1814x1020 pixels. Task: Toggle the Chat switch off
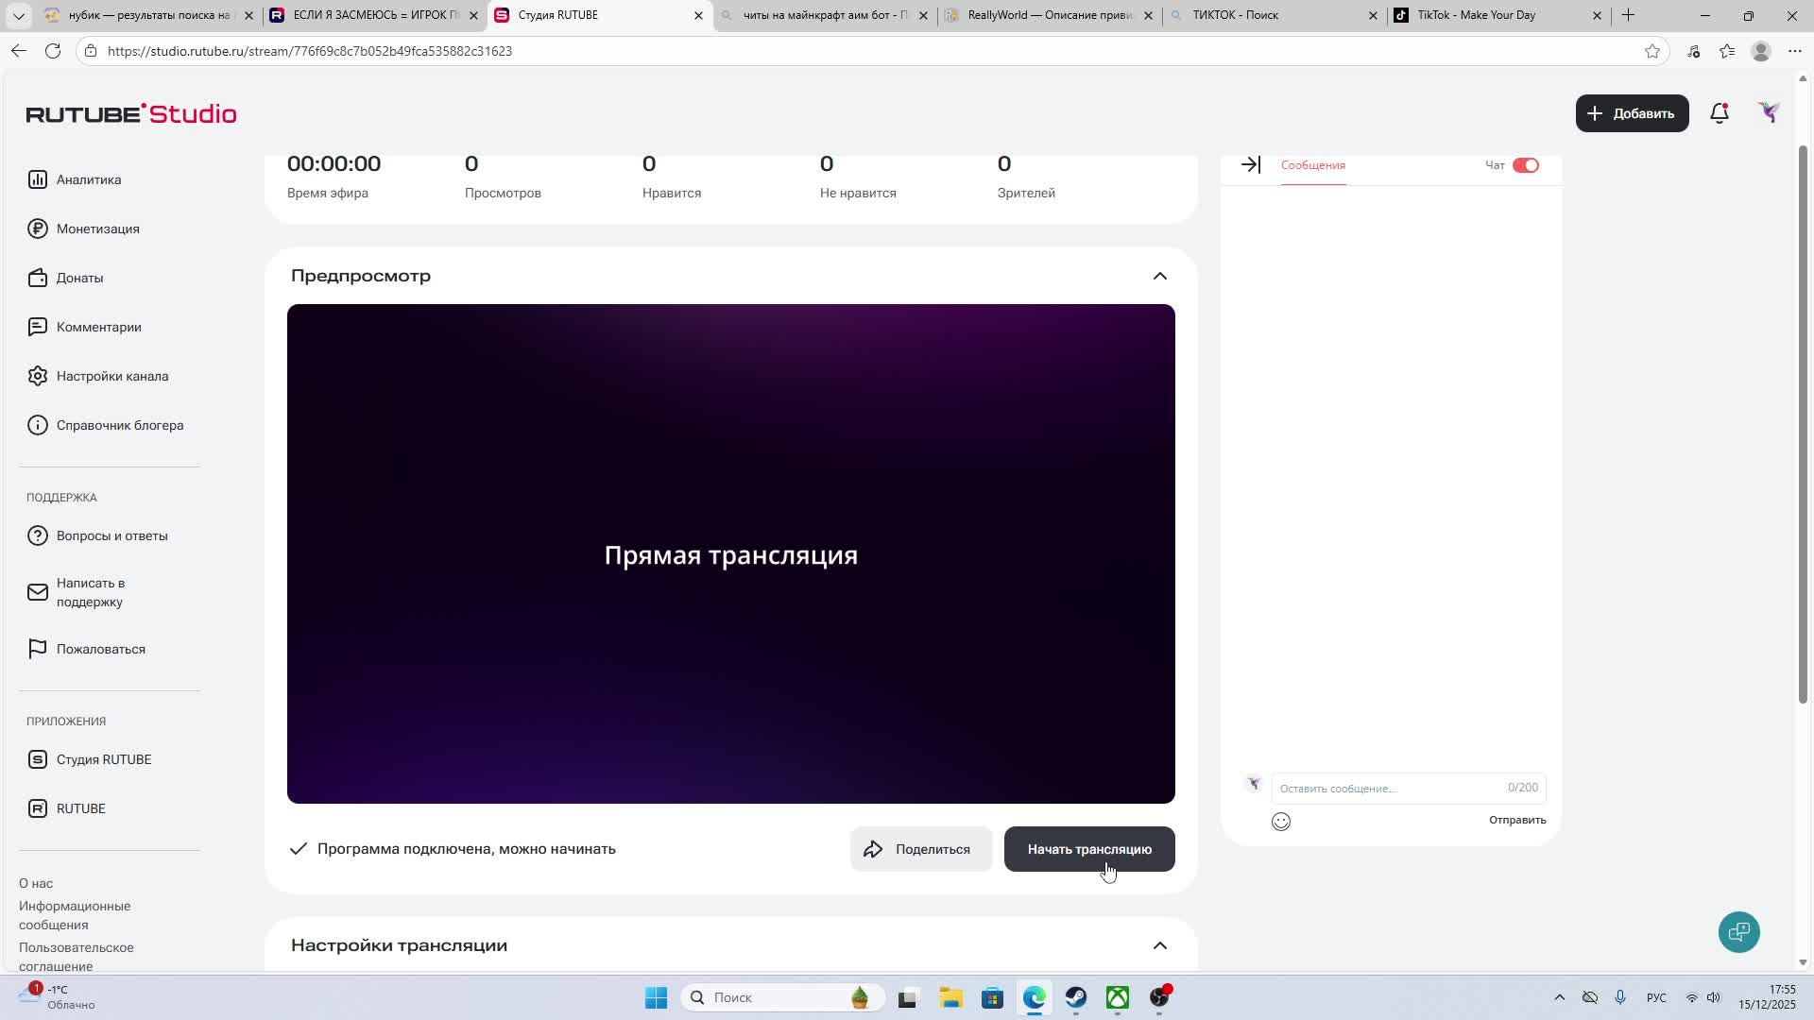point(1525,165)
